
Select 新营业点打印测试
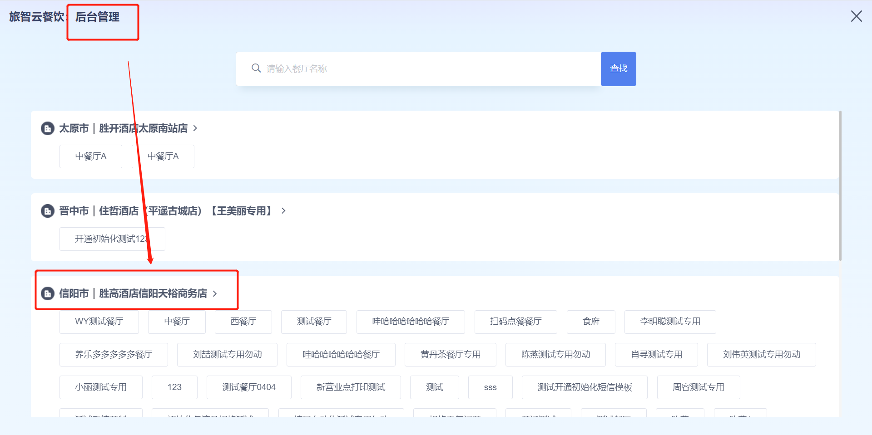[x=351, y=387]
